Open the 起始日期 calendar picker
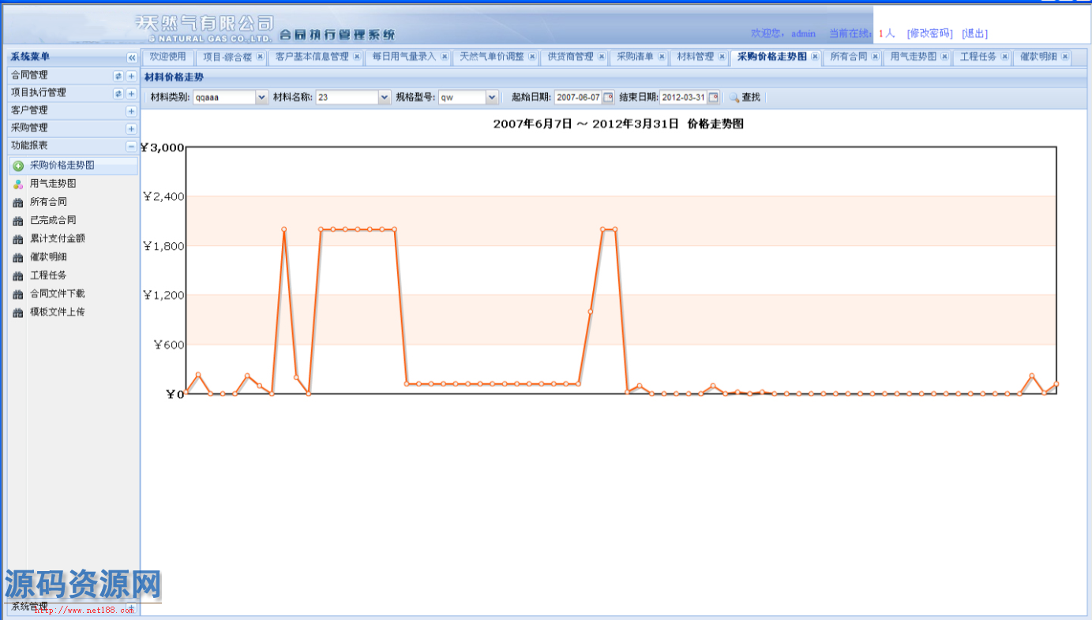 coord(608,97)
